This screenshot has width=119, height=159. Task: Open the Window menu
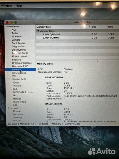pos(6,6)
